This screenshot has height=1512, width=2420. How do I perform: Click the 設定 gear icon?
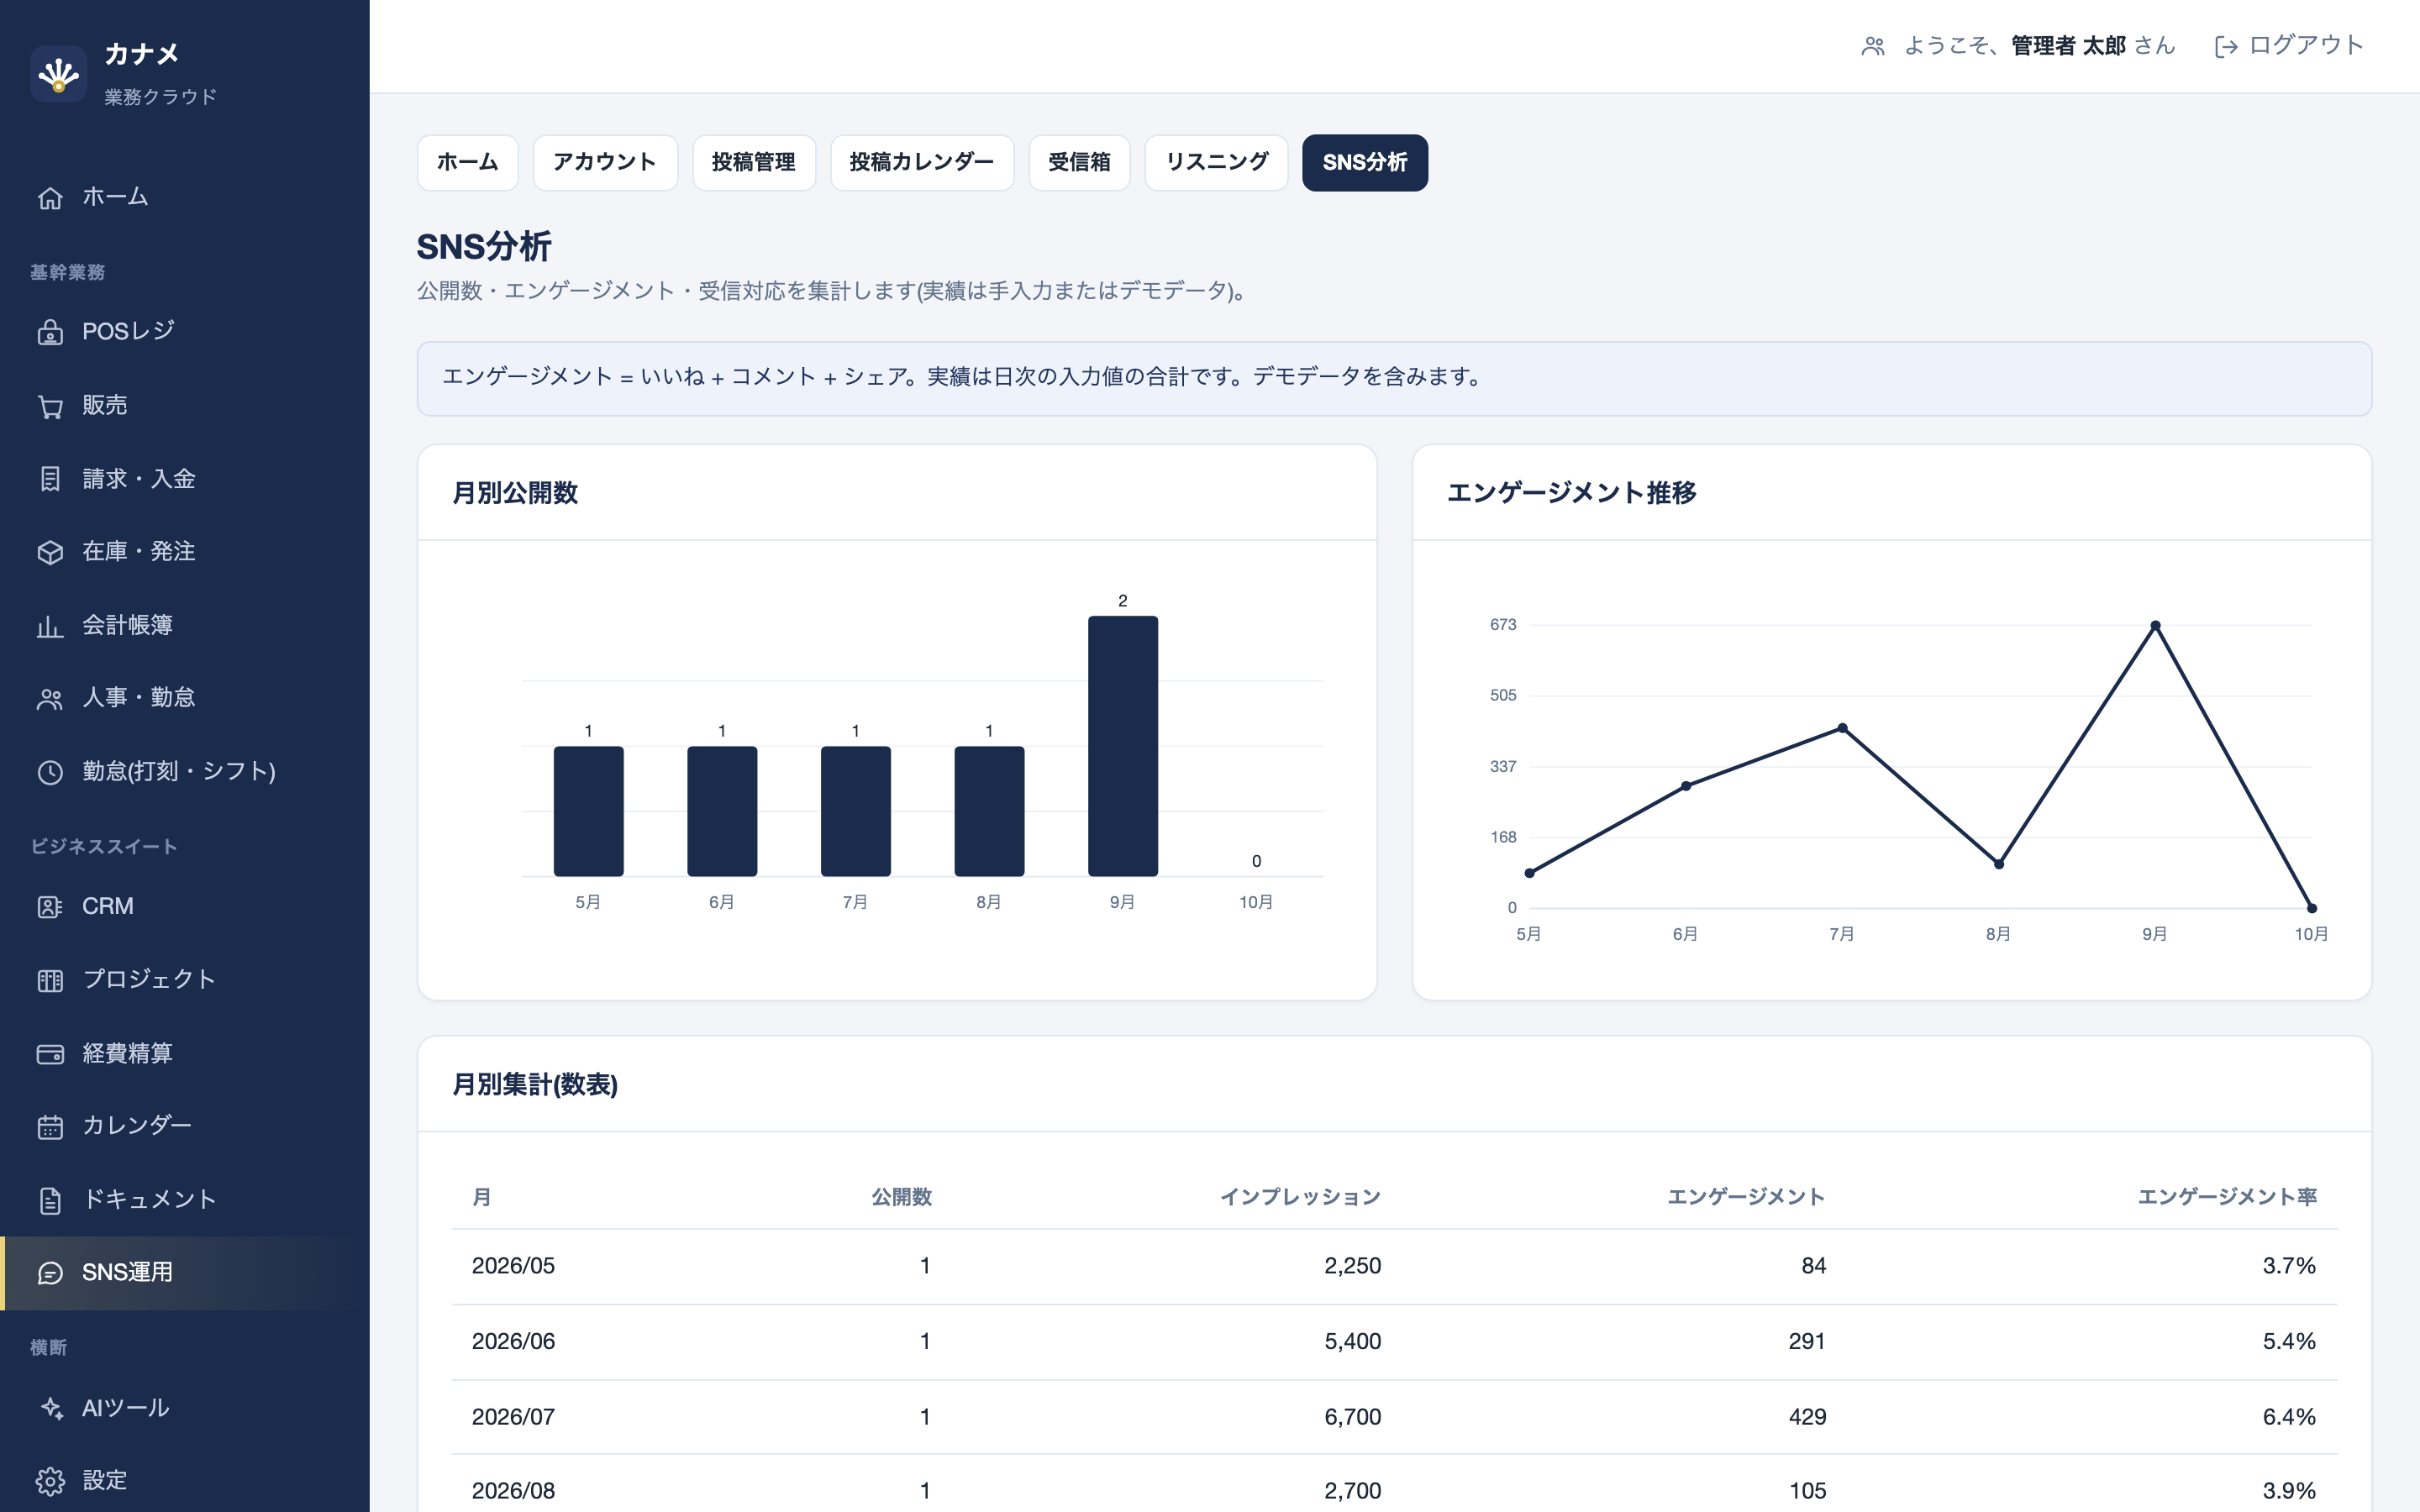click(50, 1481)
